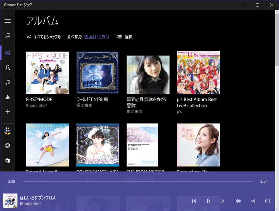Click ワールドエンドの庭 album title

pos(92,100)
